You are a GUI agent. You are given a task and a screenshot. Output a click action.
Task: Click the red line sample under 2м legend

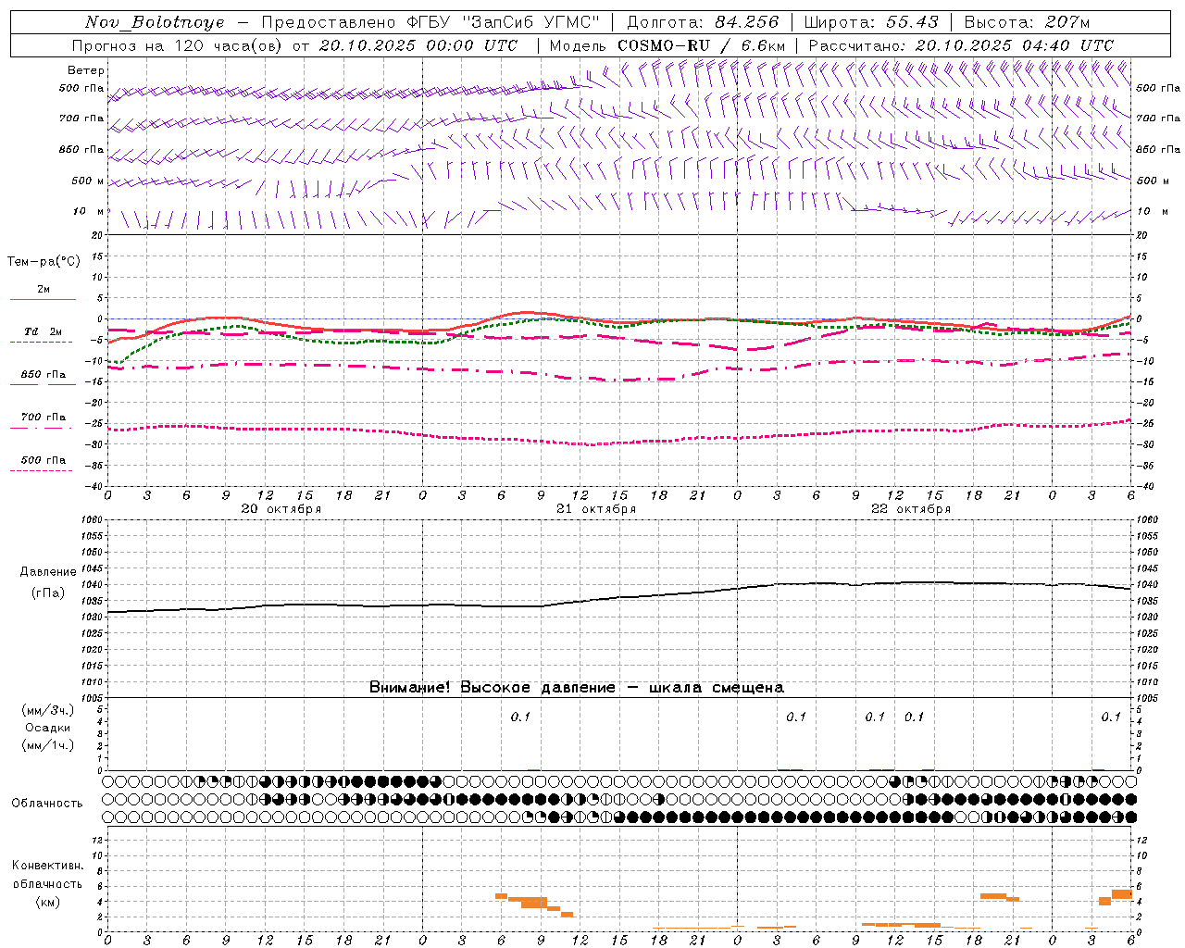43,299
